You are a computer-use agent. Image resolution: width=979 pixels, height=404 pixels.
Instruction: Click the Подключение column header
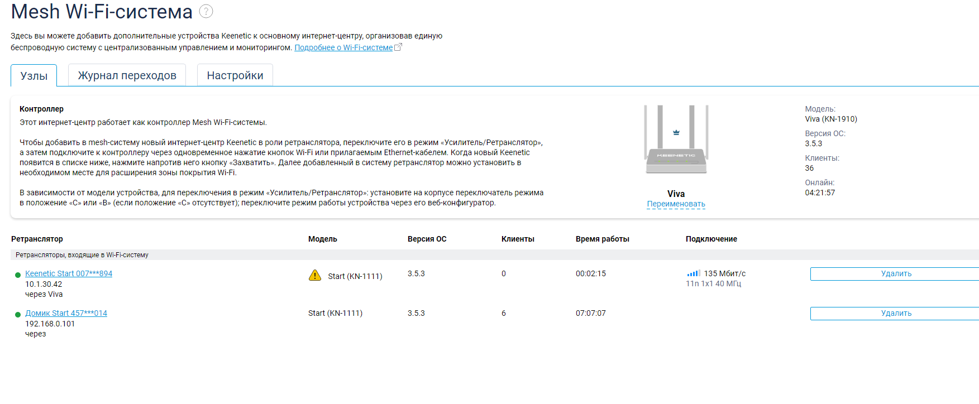tap(711, 239)
